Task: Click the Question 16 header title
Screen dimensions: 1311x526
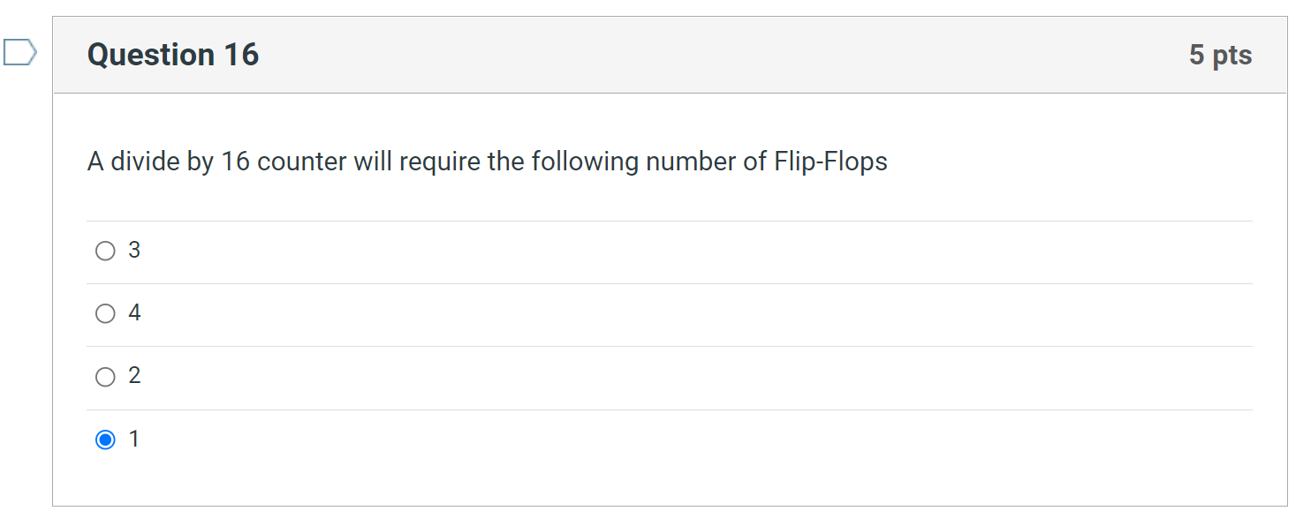Action: 173,55
